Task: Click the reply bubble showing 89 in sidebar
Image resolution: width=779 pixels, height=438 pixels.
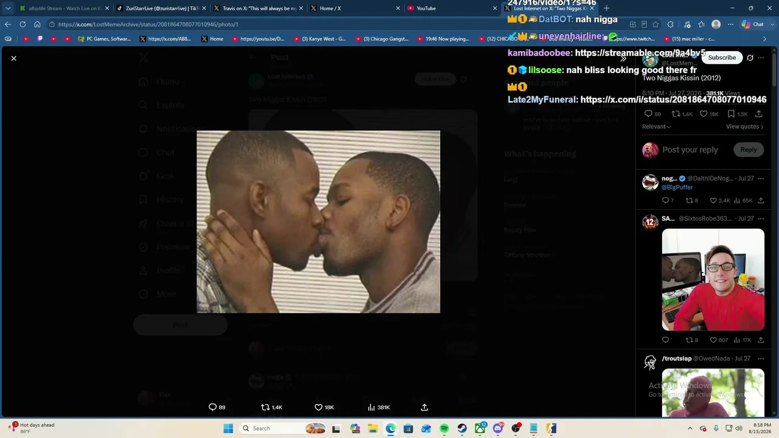Action: coord(648,114)
